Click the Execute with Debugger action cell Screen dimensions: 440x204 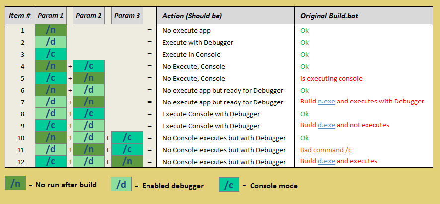[x=198, y=42]
